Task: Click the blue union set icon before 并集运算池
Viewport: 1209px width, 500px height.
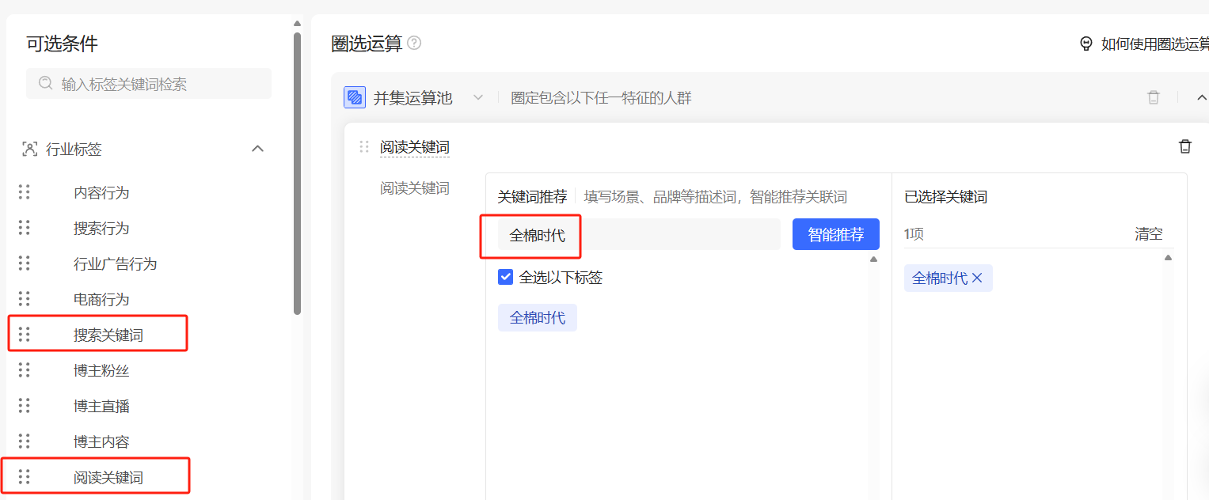Action: [x=354, y=97]
